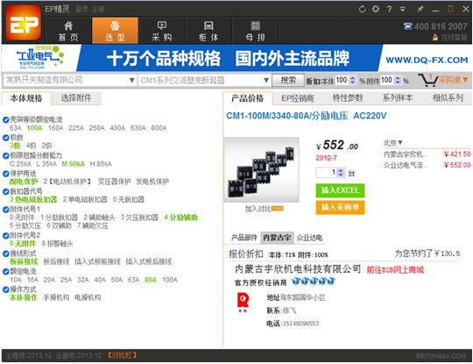Viewport: 473px width, 364px height.
Task: Click the 搜索 search button
Action: point(288,80)
